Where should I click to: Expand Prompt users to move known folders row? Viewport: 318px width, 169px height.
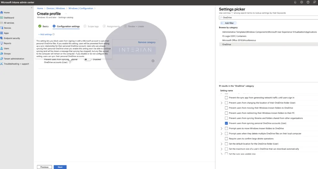[221, 128]
